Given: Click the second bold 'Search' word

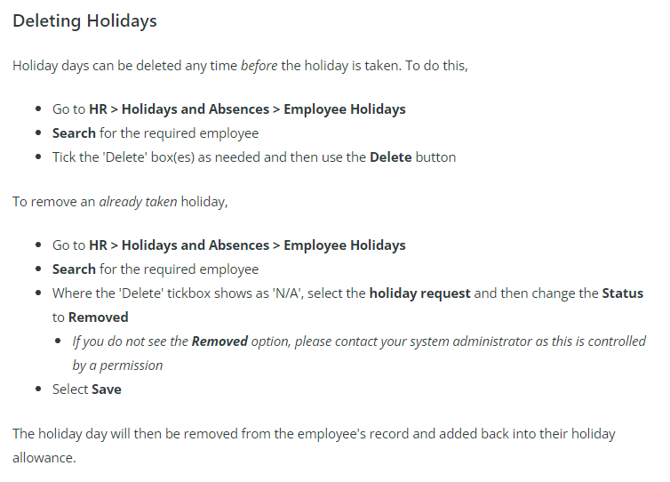Looking at the screenshot, I should (74, 269).
